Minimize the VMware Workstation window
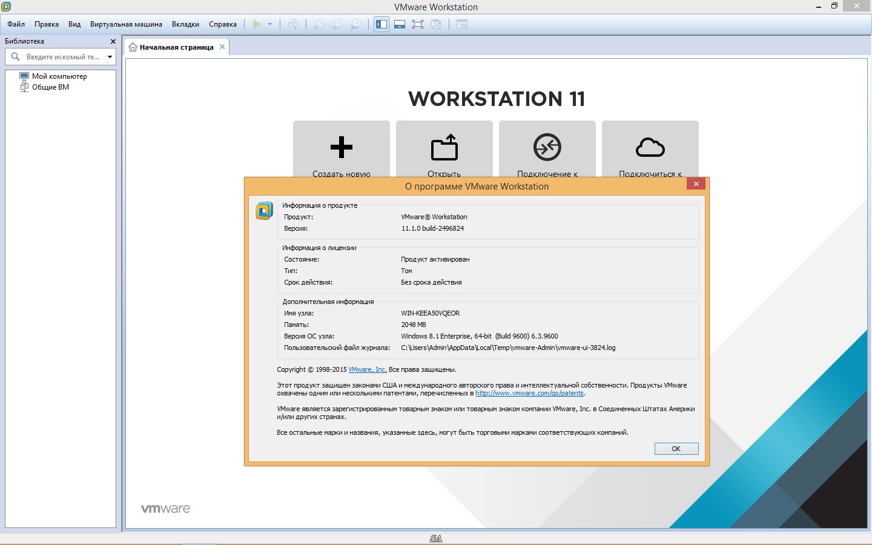Viewport: 872px width, 545px height. (x=819, y=6)
